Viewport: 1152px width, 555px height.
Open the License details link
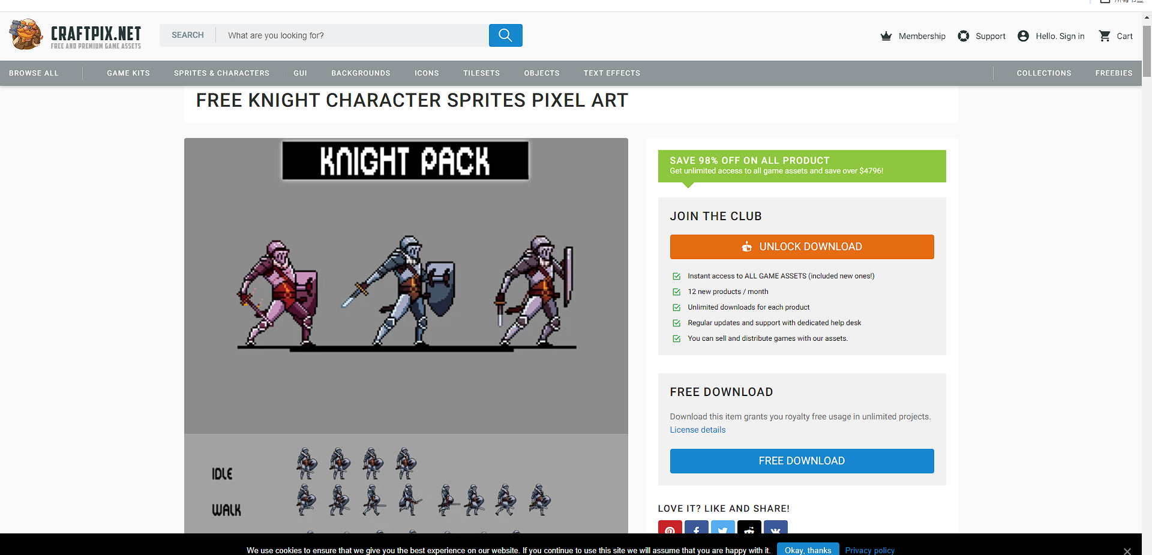coord(697,430)
